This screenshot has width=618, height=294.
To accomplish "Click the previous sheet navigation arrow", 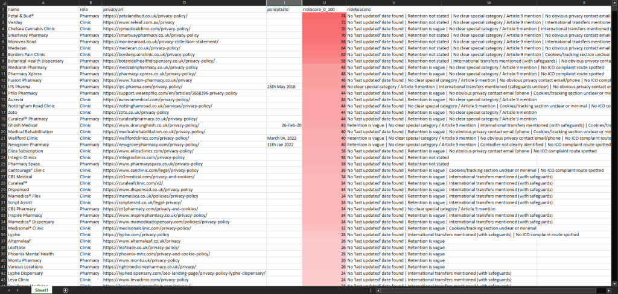I will click(x=8, y=290).
